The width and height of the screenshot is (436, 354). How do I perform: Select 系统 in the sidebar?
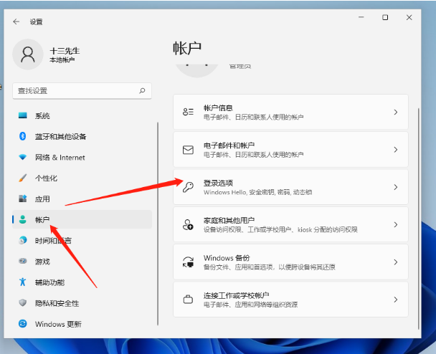82,115
